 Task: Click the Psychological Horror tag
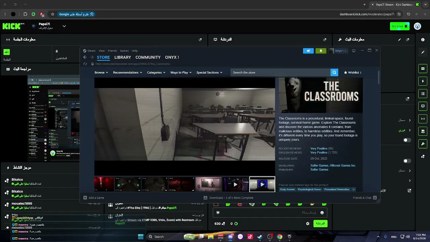[309, 190]
